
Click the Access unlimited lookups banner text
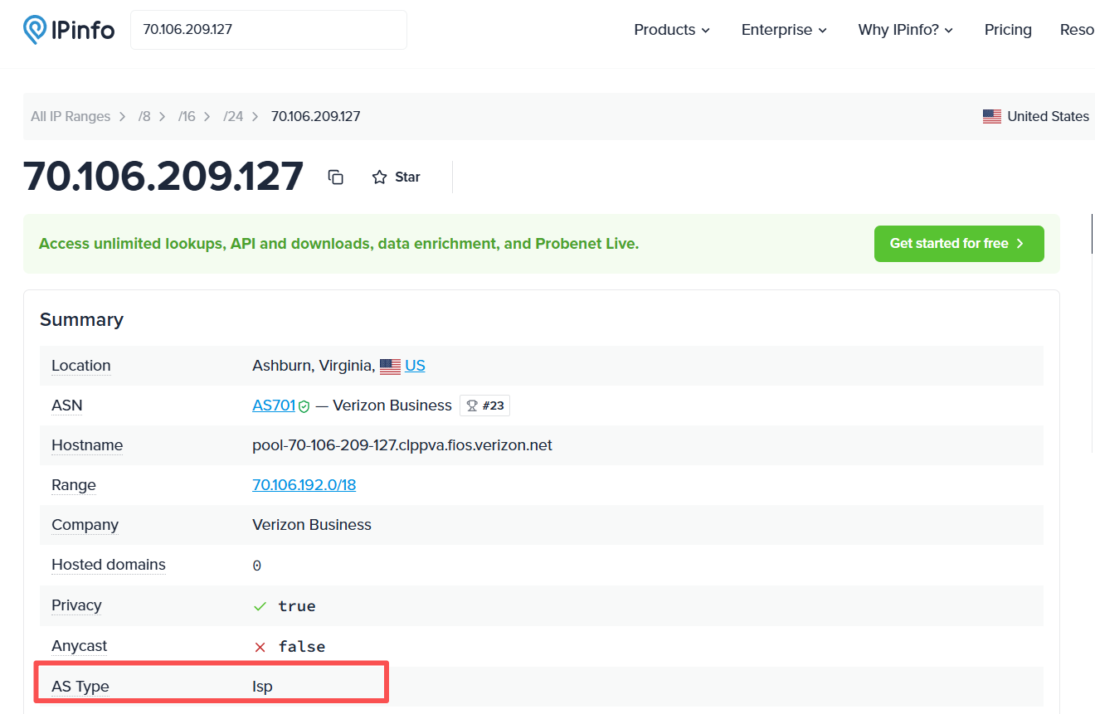tap(338, 244)
